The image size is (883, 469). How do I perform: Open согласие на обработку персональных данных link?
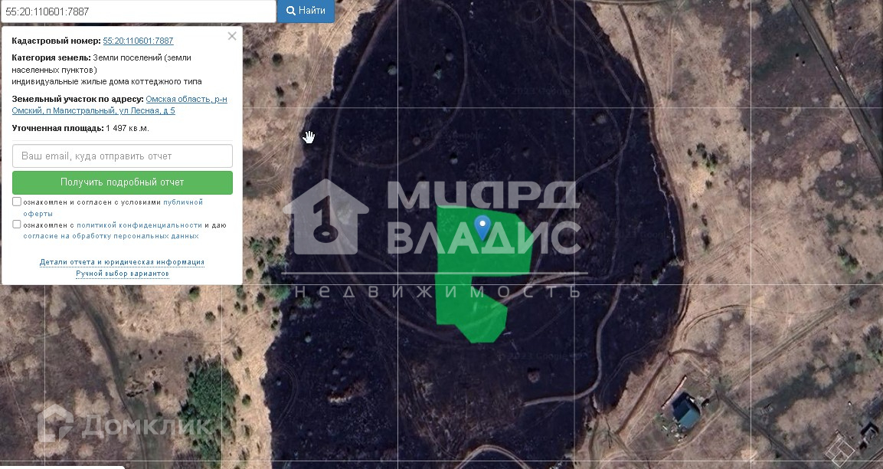pos(111,236)
